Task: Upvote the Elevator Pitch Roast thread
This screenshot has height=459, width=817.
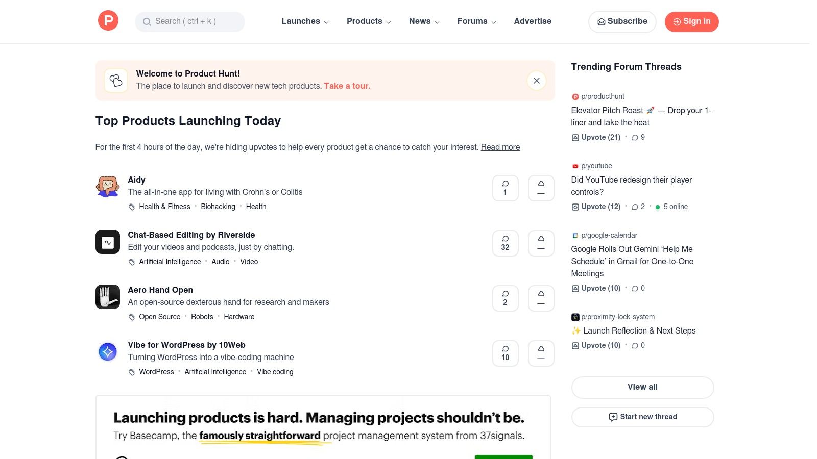Action: (x=596, y=137)
